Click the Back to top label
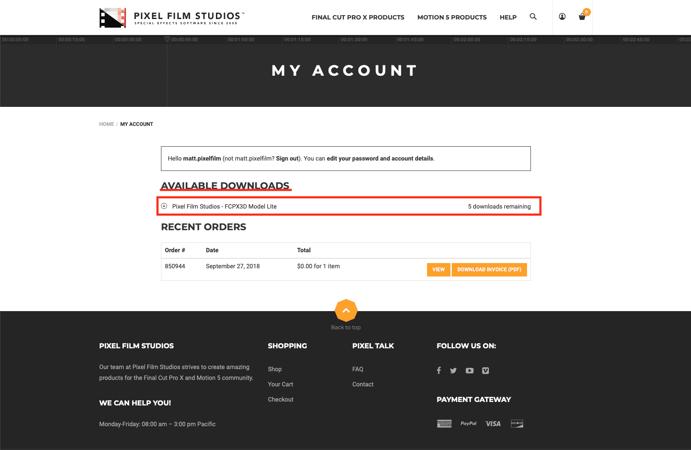Image resolution: width=691 pixels, height=450 pixels. coord(346,328)
